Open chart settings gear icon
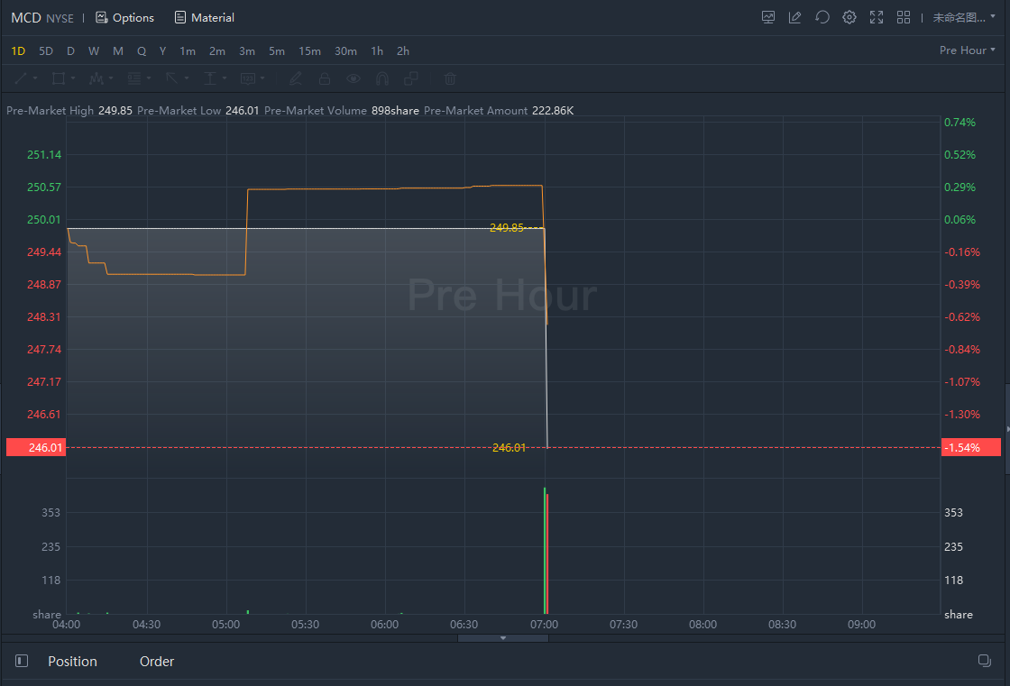This screenshot has width=1010, height=686. click(x=849, y=17)
